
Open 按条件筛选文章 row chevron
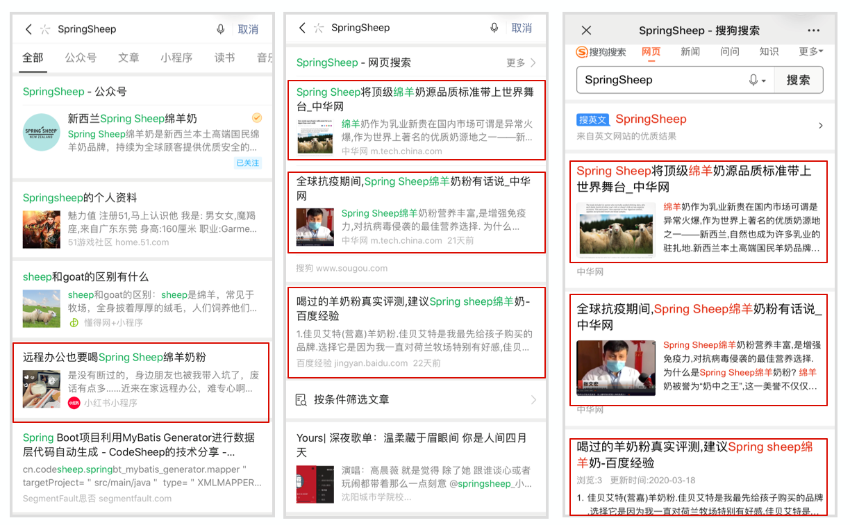(x=533, y=400)
